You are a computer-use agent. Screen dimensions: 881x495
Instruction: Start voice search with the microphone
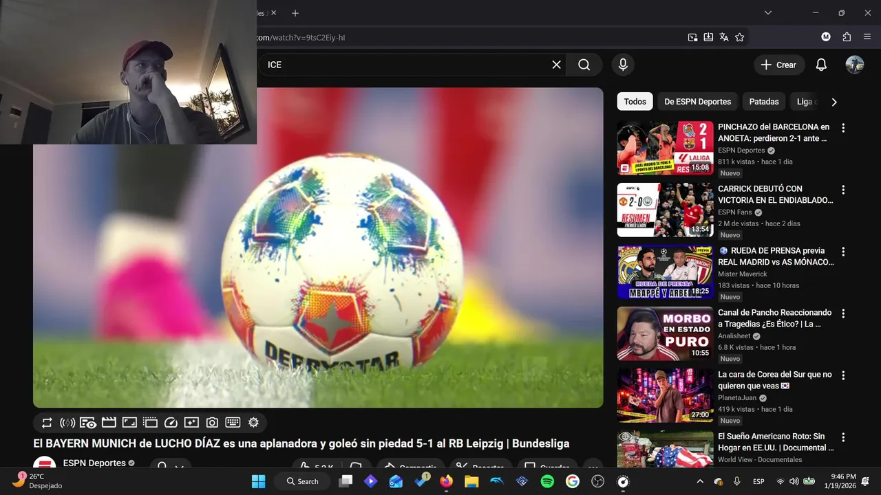pos(623,65)
